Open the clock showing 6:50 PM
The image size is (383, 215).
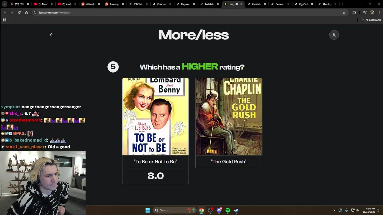(x=369, y=210)
